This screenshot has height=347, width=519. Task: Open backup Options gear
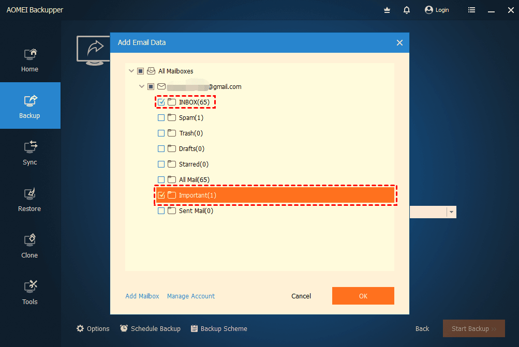pyautogui.click(x=93, y=328)
